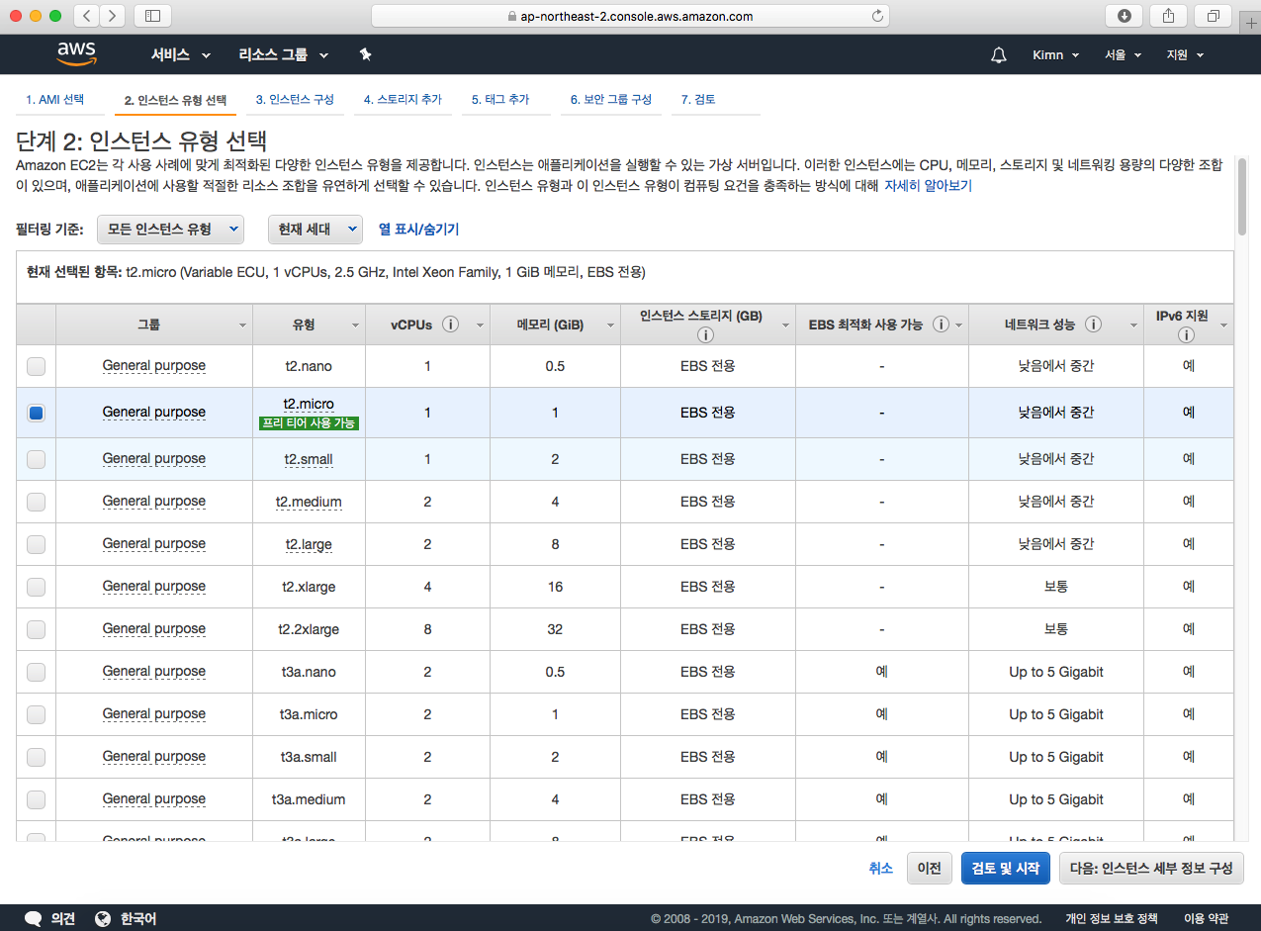The image size is (1261, 931).
Task: Open 현재 세대 generation dropdown
Action: pyautogui.click(x=315, y=229)
